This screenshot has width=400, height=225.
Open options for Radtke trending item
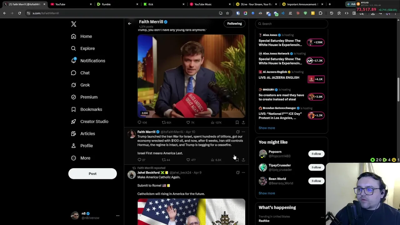pyautogui.click(x=322, y=217)
